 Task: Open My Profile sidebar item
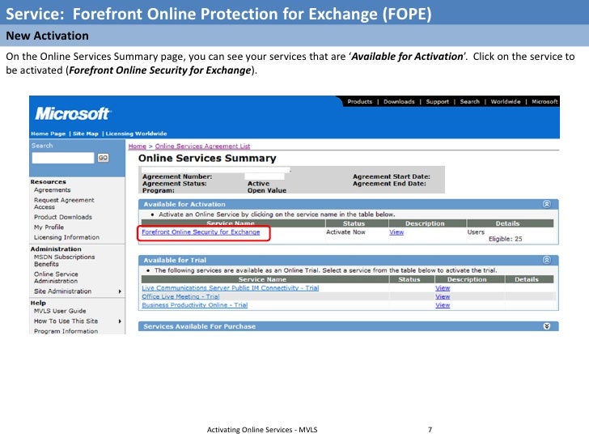pos(49,227)
